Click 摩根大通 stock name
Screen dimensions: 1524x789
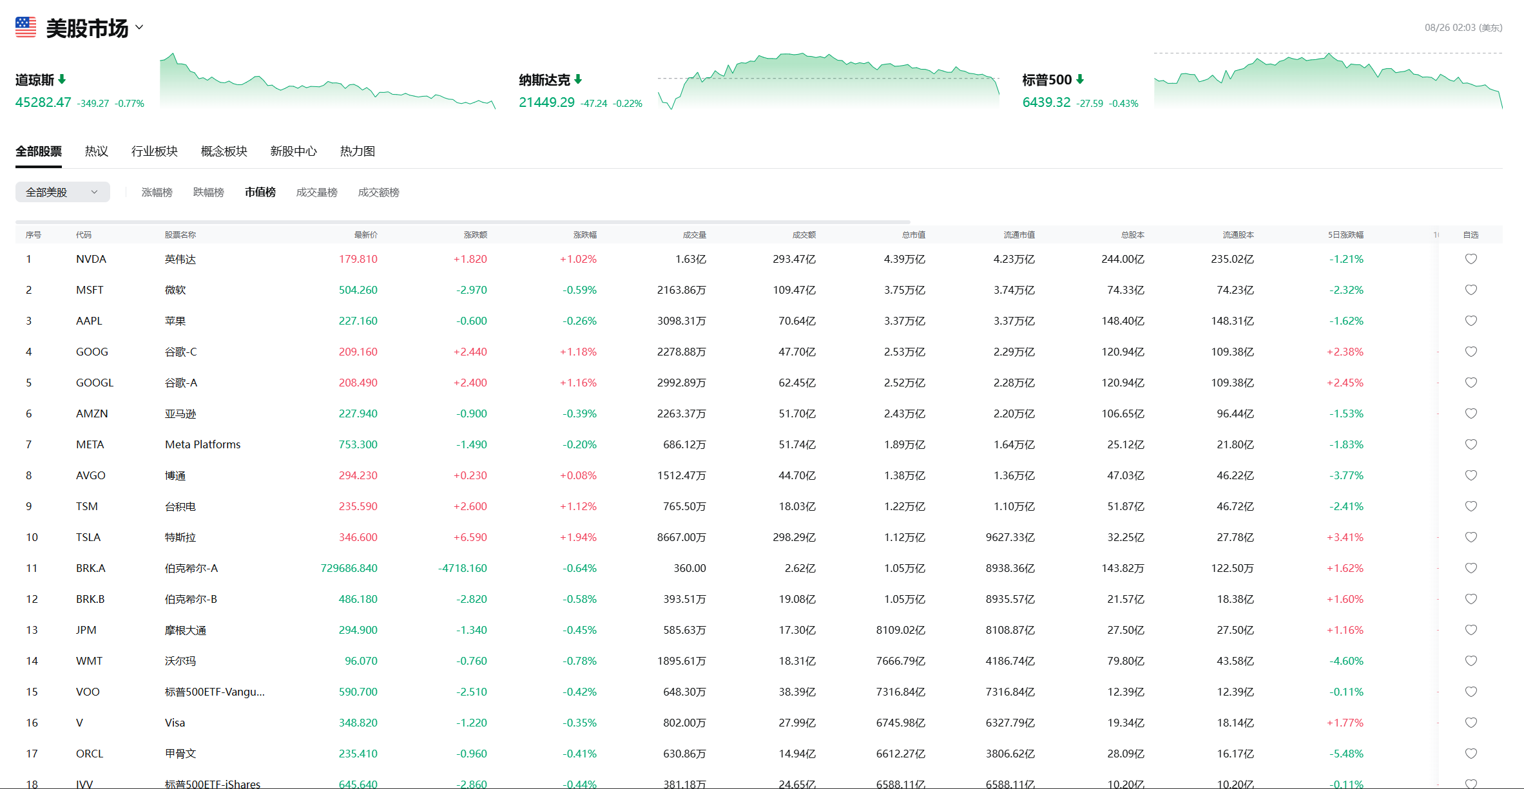point(186,630)
